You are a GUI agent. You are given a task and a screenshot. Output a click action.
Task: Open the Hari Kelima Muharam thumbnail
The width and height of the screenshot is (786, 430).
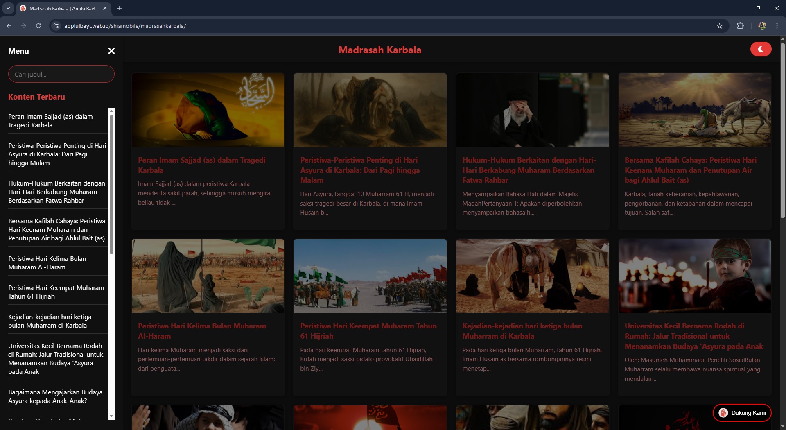[x=208, y=276]
